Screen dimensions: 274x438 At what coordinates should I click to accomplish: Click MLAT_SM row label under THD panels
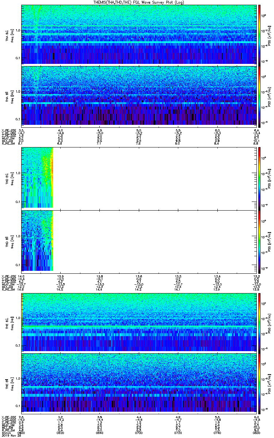tap(8, 284)
